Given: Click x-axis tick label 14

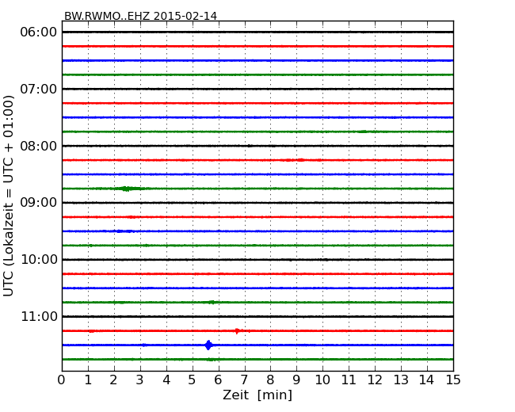Looking at the screenshot, I should click(426, 380).
